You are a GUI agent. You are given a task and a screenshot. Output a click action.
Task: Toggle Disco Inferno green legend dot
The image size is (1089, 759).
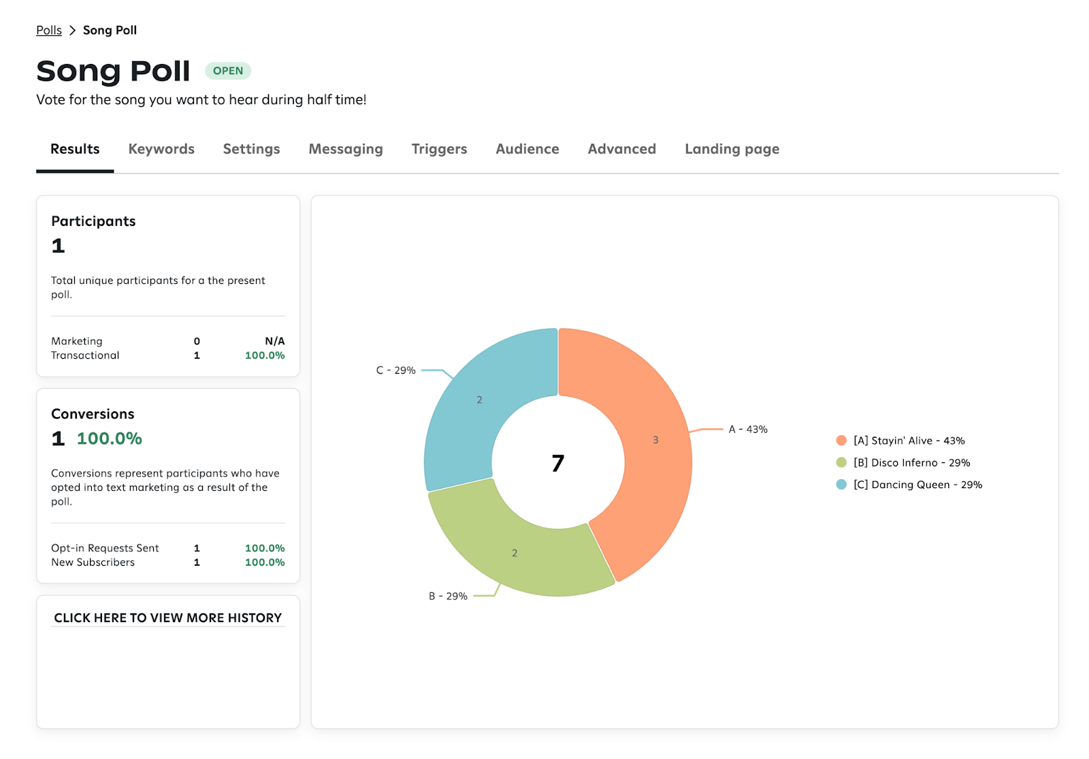pyautogui.click(x=841, y=463)
